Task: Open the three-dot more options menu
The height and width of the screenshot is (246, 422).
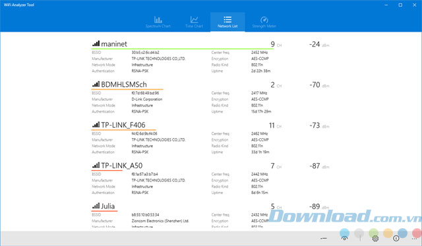Action: 414,239
